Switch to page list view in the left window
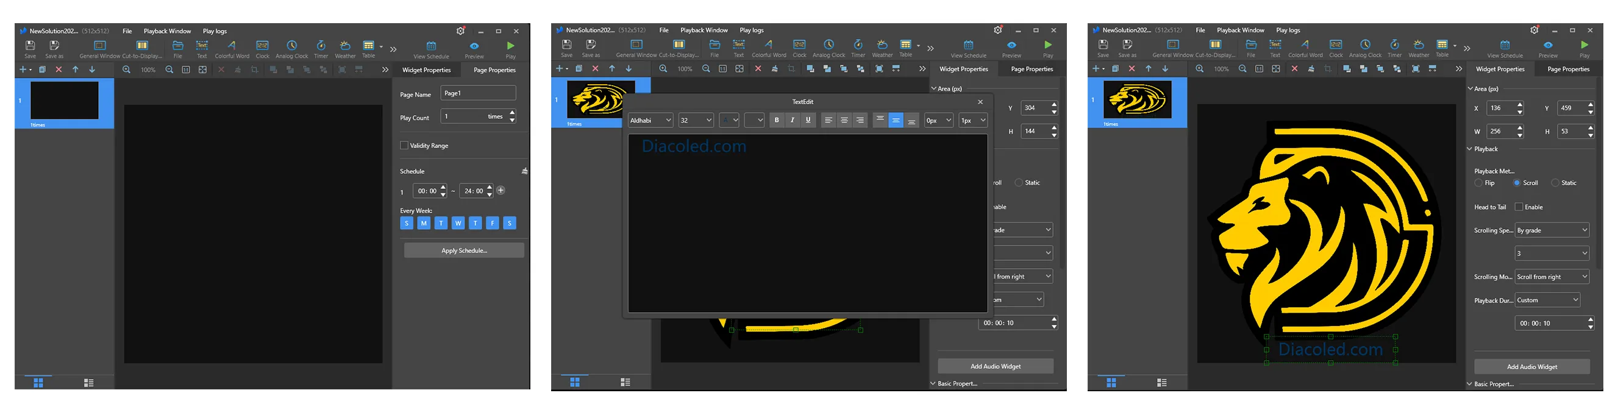Image resolution: width=1618 pixels, height=415 pixels. pos(88,382)
